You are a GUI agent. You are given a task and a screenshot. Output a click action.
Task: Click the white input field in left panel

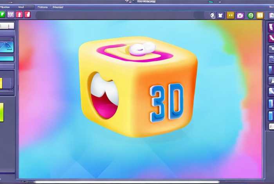click(x=7, y=26)
